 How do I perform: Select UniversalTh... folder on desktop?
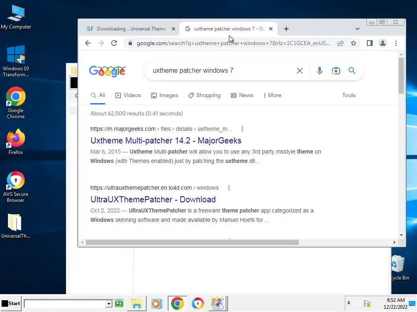point(16,226)
